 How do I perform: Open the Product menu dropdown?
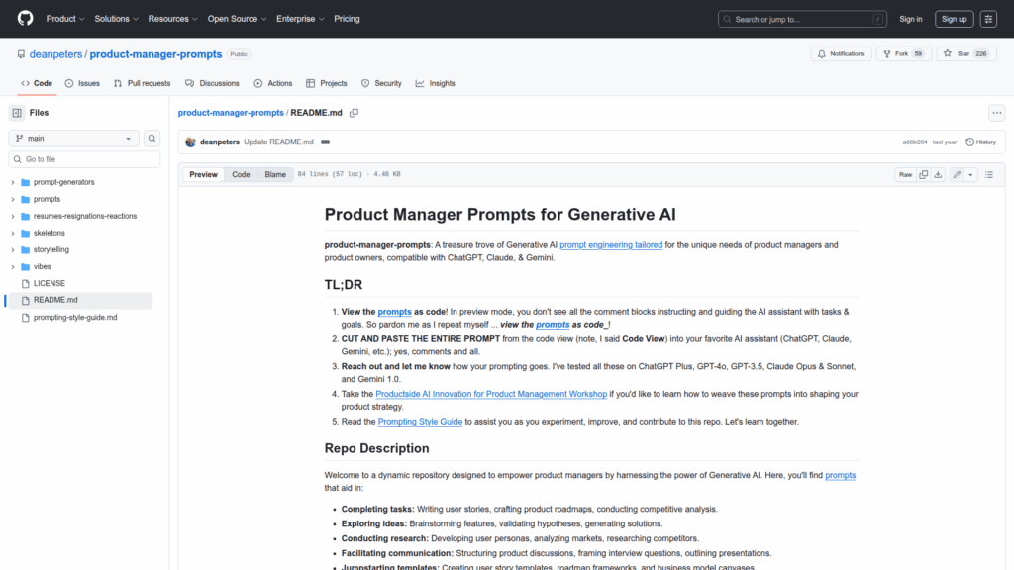[65, 19]
